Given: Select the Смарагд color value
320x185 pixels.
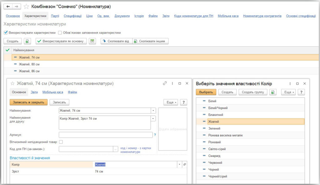Looking at the screenshot, I should [x=214, y=156].
